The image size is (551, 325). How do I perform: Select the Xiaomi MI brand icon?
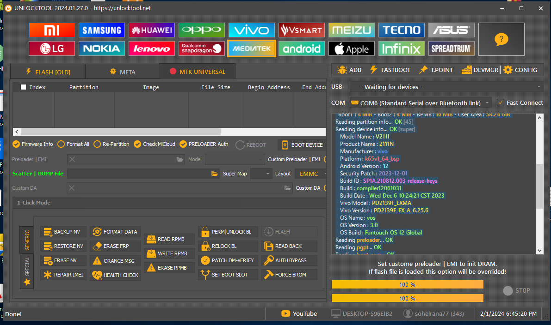(52, 30)
